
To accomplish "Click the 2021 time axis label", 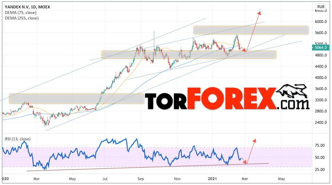I will (212, 179).
